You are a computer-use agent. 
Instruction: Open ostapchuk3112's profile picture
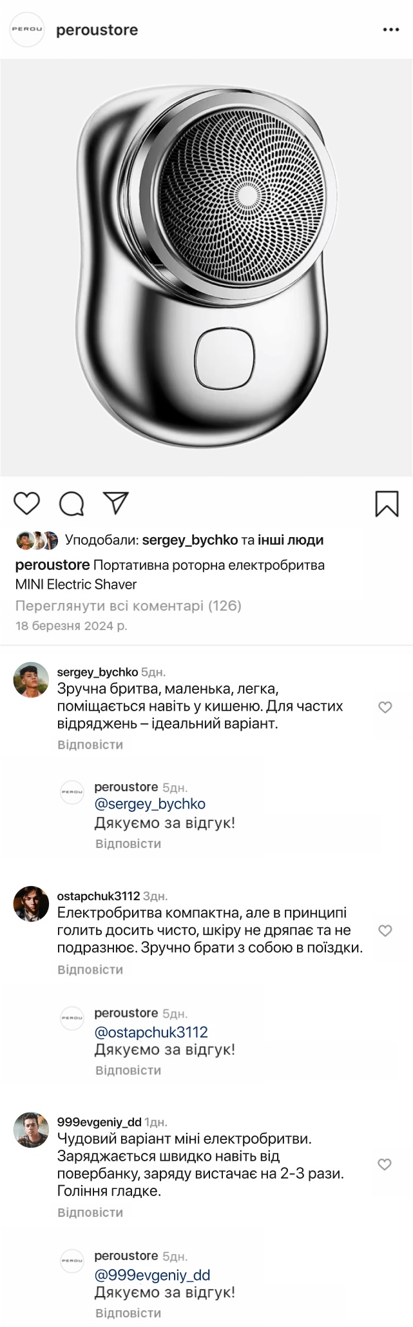coord(31,903)
